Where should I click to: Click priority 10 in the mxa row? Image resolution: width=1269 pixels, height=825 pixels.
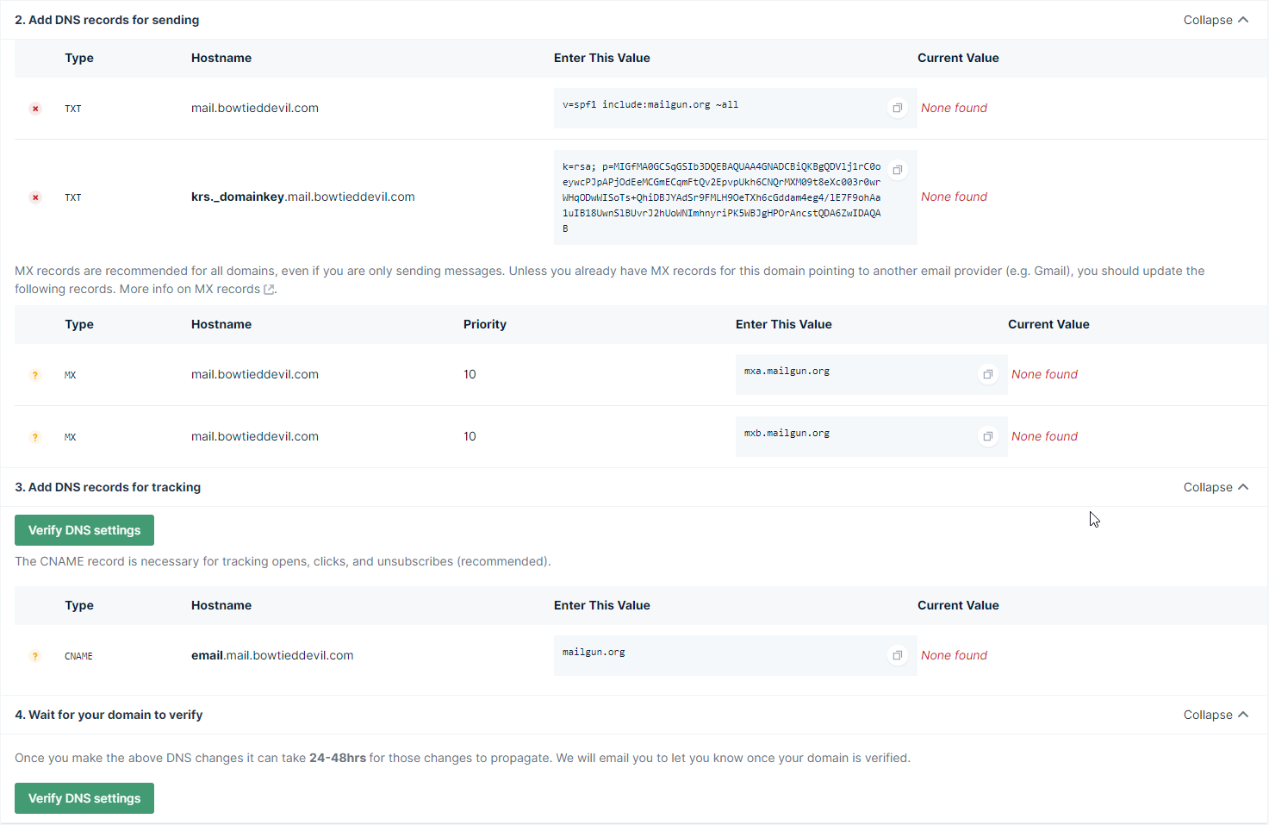click(470, 374)
